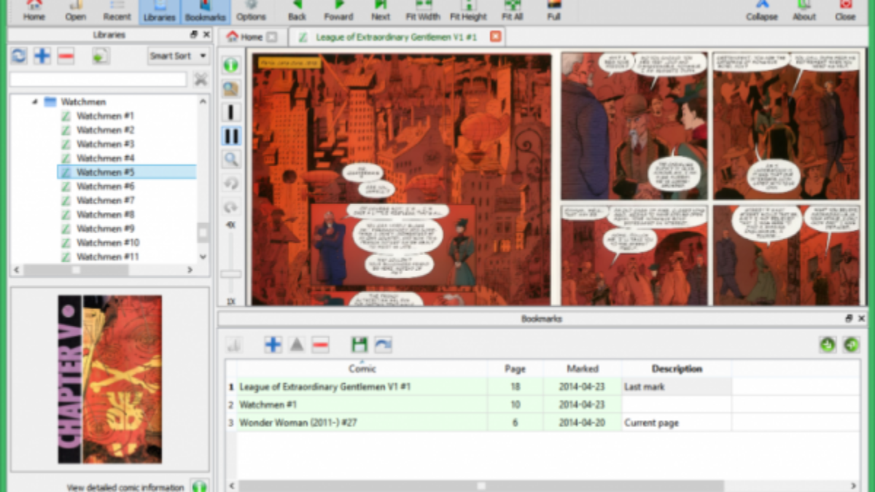Click the Open toolbar button
Image resolution: width=875 pixels, height=492 pixels.
point(75,11)
